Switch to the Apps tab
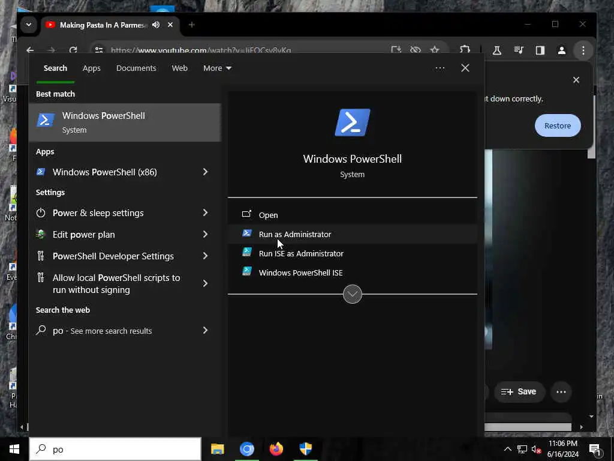Screen dimensions: 614x461 [x=92, y=68]
